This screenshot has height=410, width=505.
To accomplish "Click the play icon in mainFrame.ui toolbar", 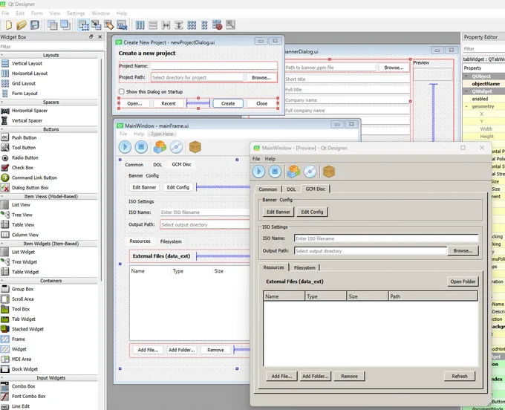I will [125, 147].
